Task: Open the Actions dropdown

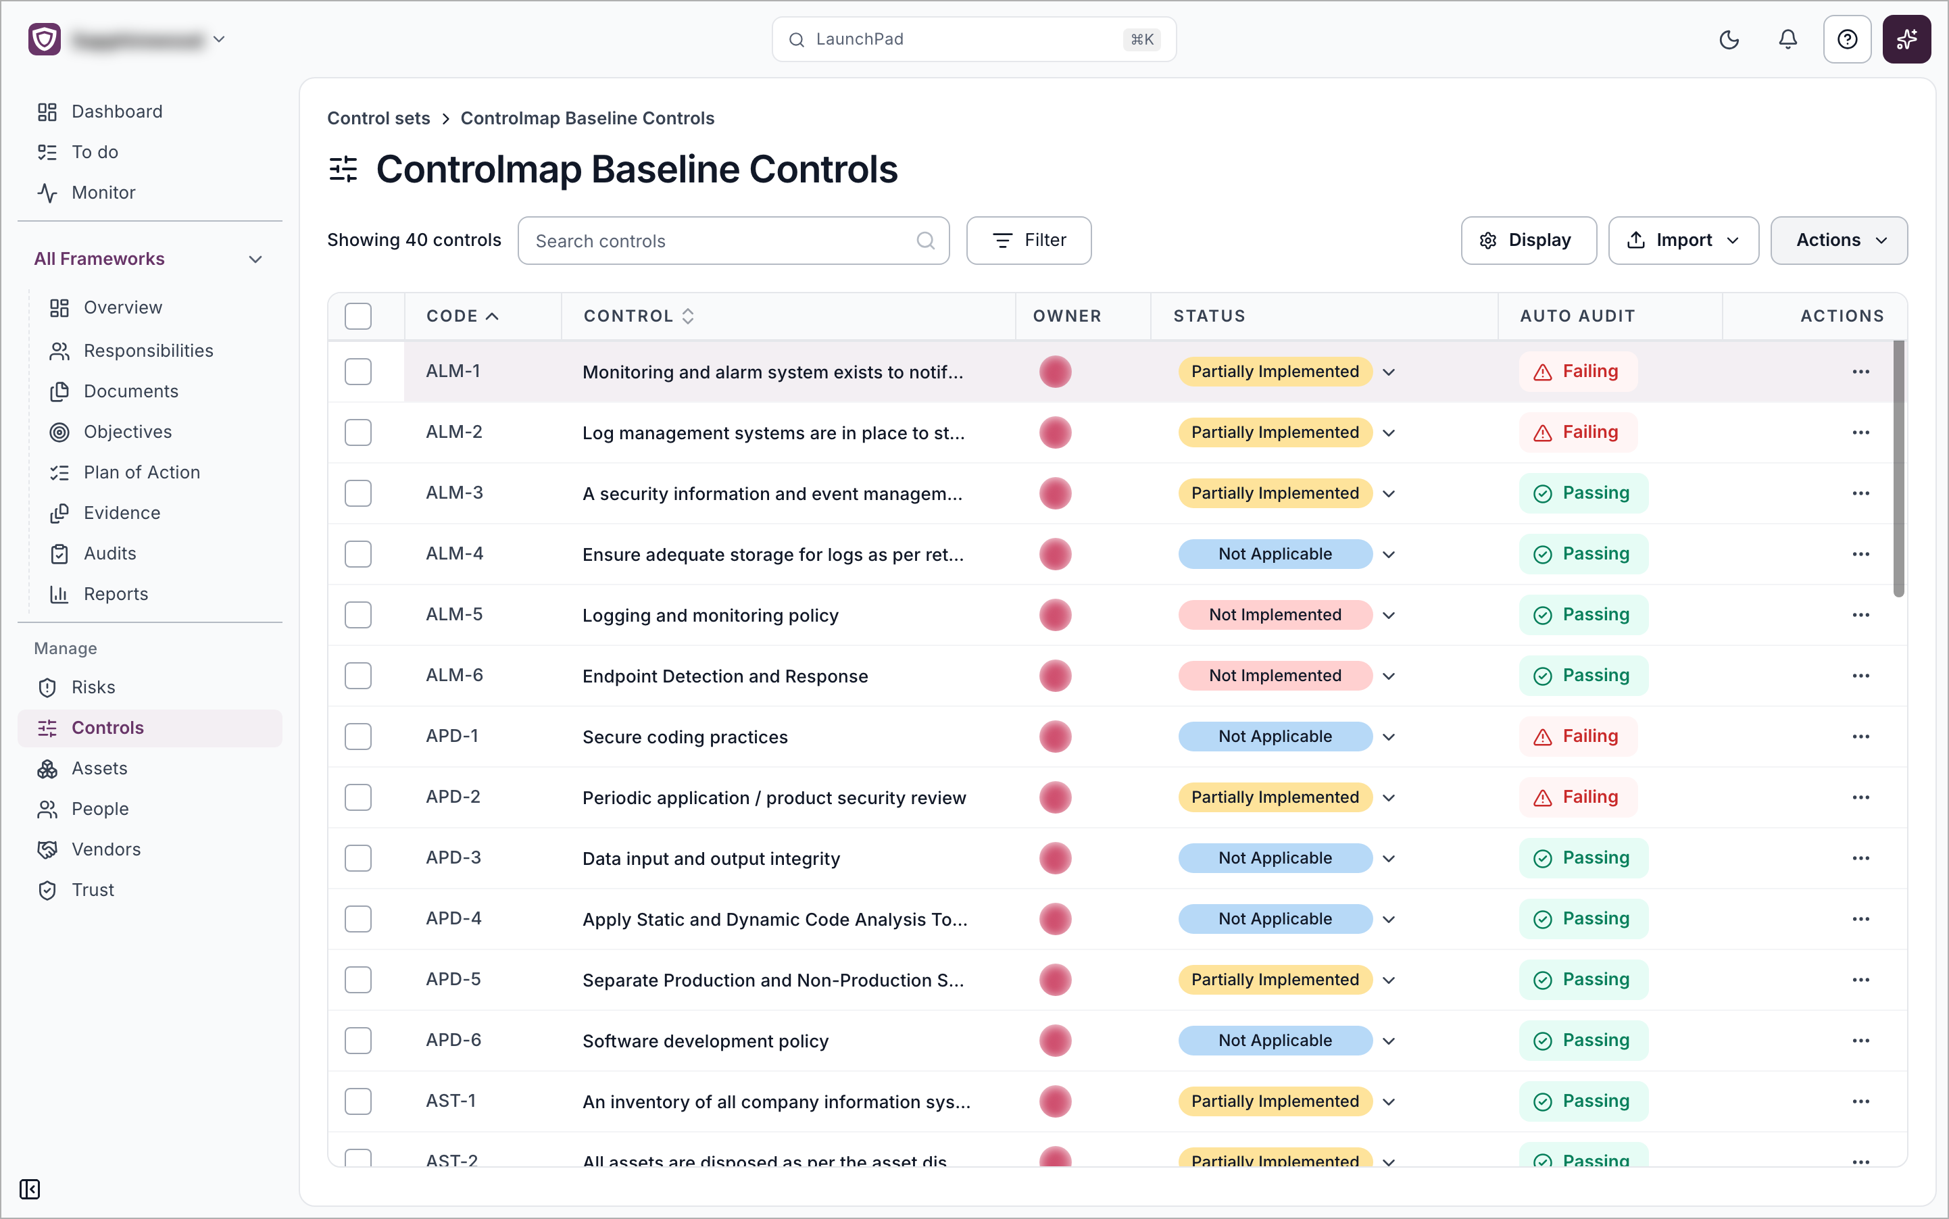Action: (1839, 241)
